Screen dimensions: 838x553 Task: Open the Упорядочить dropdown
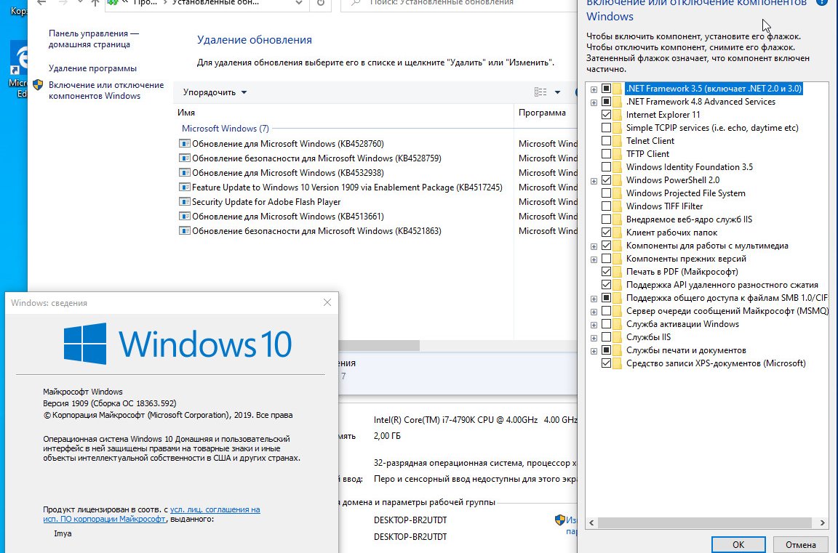click(215, 92)
